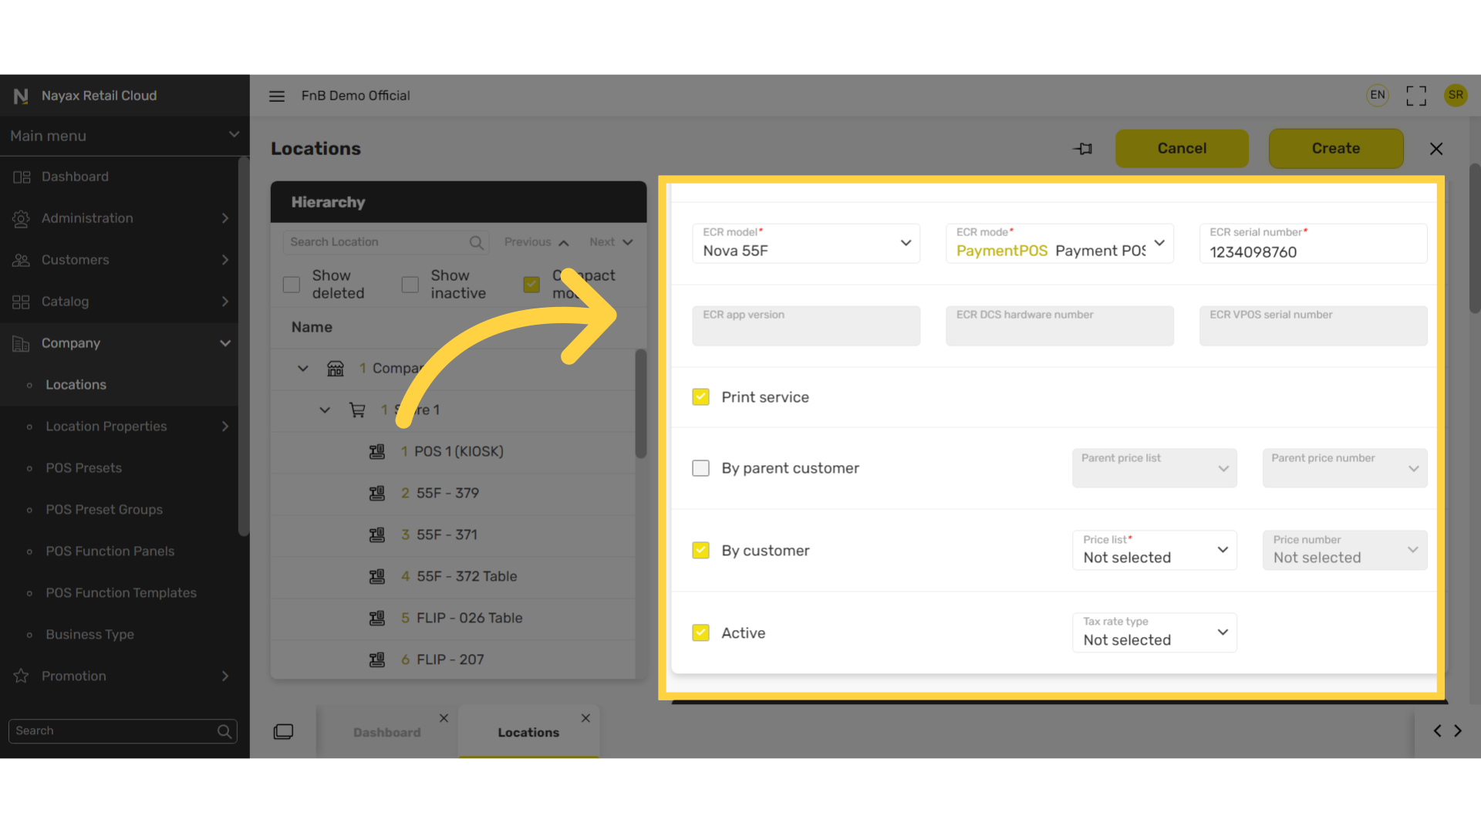Open Business Type menu item
This screenshot has height=833, width=1481.
(x=119, y=635)
